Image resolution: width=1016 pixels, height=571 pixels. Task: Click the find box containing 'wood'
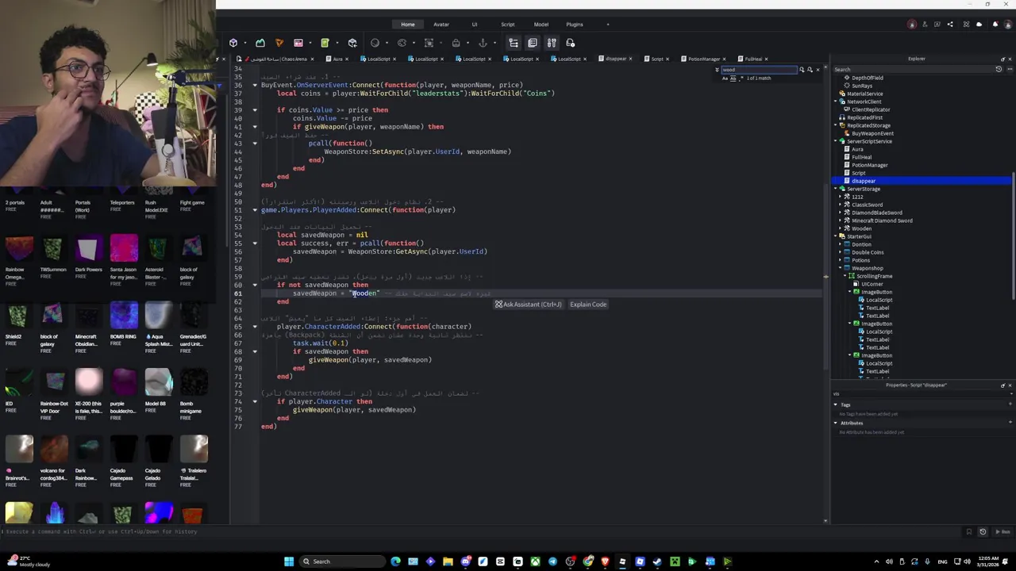click(758, 70)
